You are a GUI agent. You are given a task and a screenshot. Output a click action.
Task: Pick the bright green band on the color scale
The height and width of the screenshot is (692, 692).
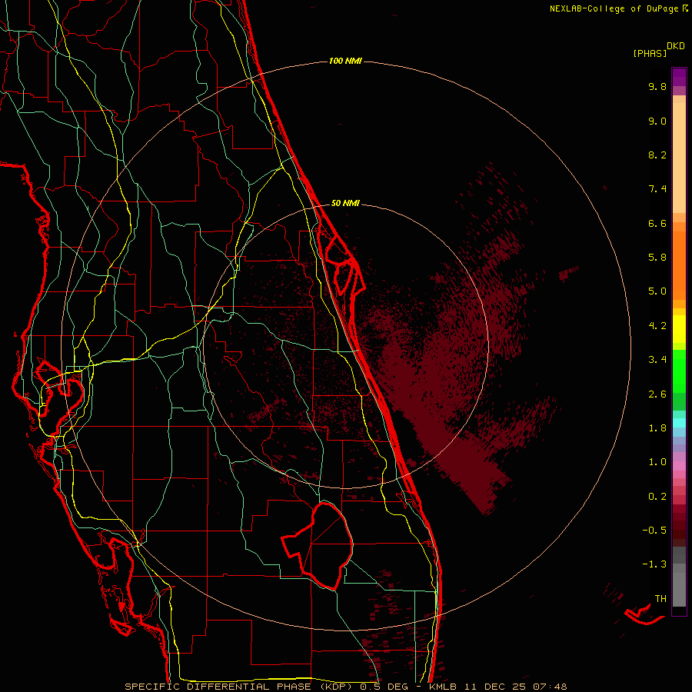679,371
